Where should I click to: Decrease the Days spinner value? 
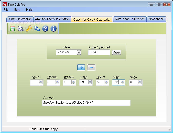tap(90, 83)
